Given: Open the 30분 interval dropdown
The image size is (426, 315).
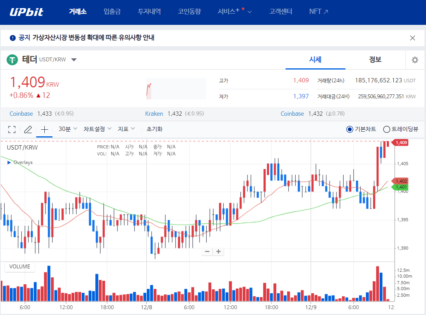Looking at the screenshot, I should [x=68, y=129].
